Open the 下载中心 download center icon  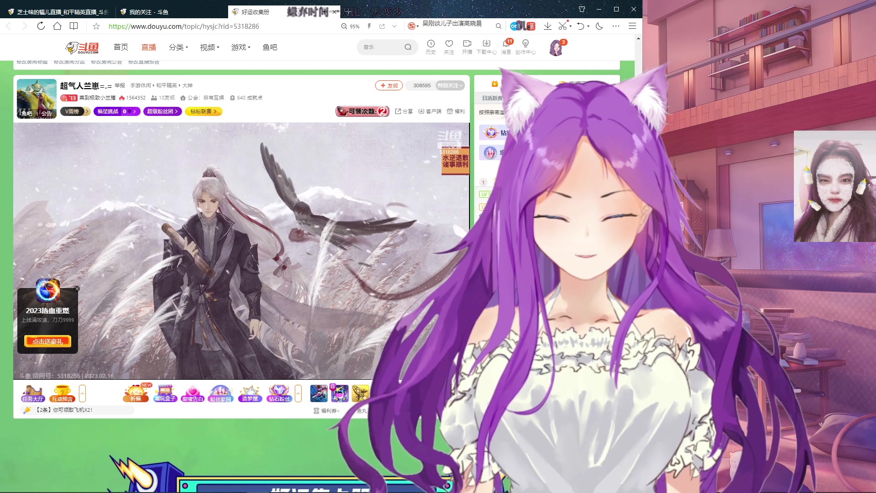[486, 47]
